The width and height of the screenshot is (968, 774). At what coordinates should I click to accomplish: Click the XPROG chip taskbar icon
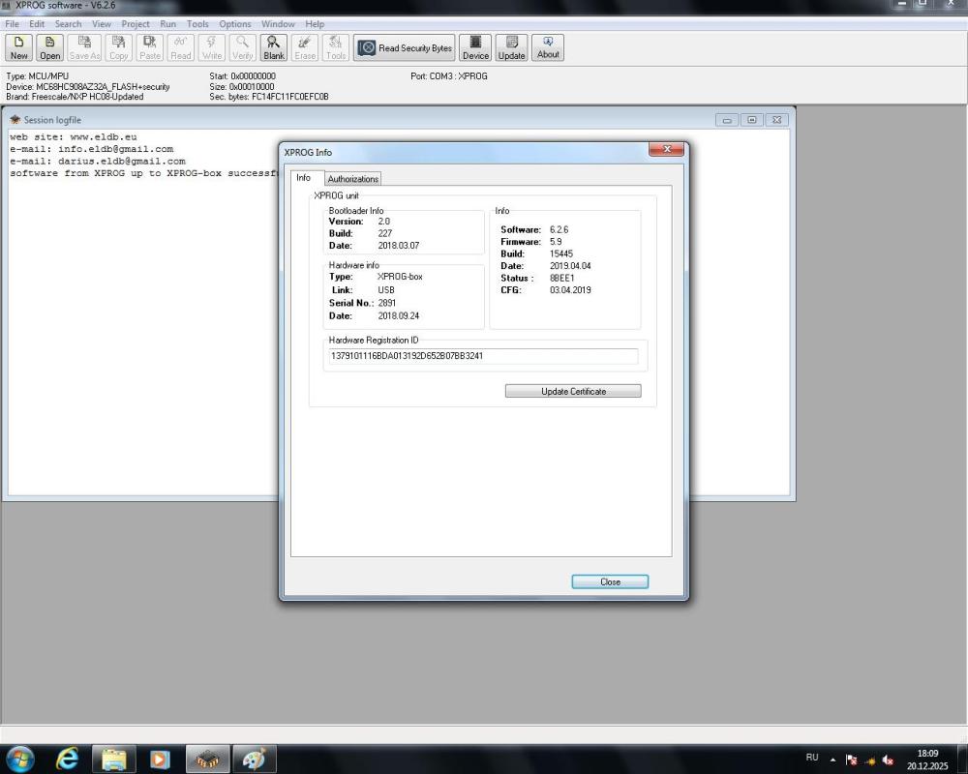[x=207, y=759]
